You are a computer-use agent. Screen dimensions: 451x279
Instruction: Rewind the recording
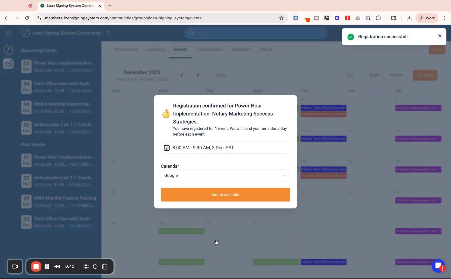[57, 266]
